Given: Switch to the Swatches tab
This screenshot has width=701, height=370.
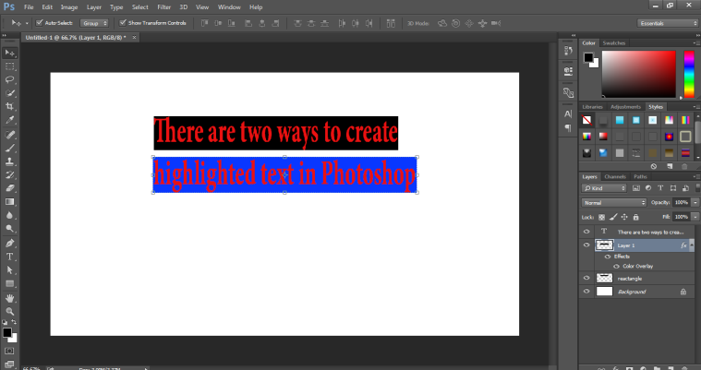Looking at the screenshot, I should click(614, 43).
